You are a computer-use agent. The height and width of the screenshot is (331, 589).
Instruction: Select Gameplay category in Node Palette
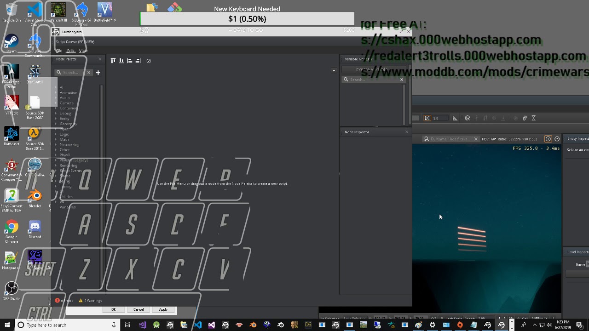(68, 124)
